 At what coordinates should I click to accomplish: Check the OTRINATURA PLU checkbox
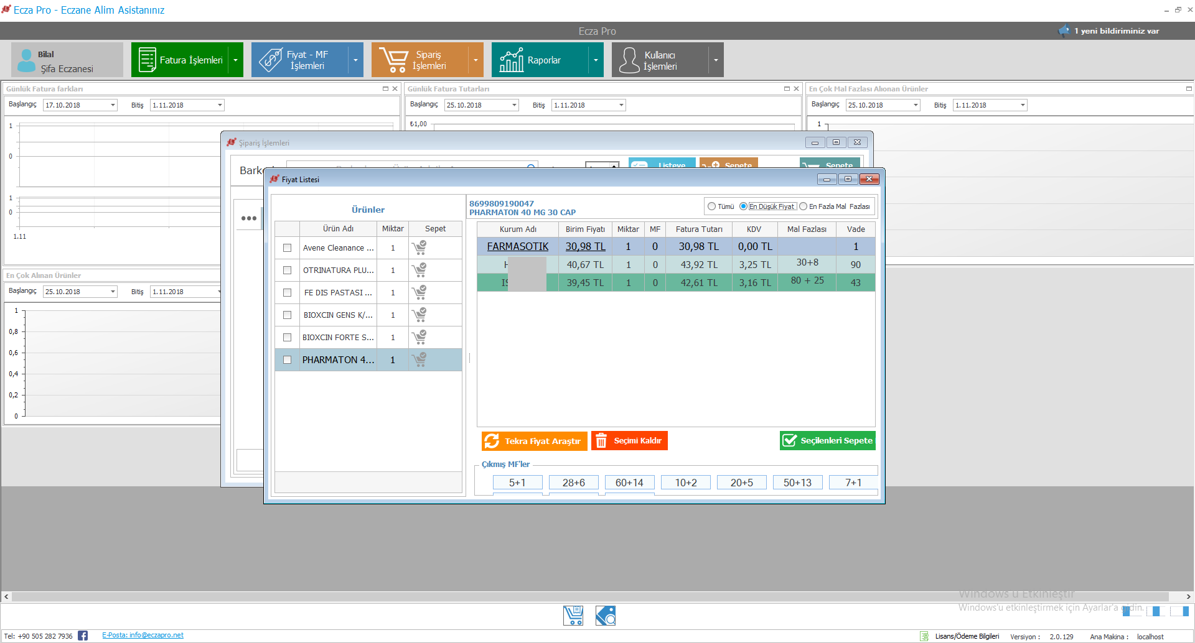click(287, 270)
